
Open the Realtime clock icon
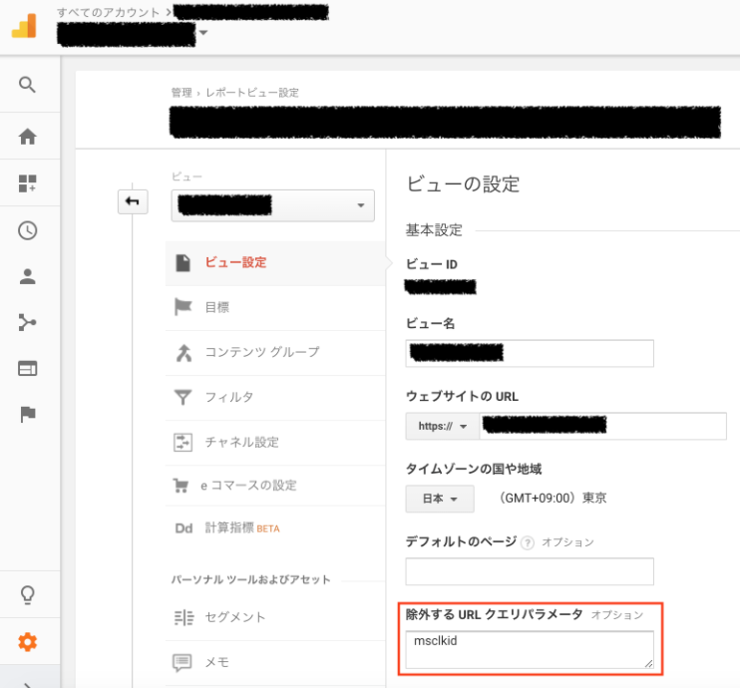tap(28, 230)
